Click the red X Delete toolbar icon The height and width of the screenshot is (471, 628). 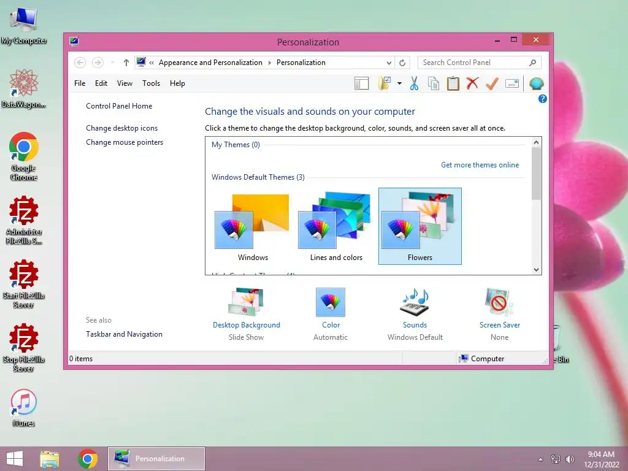pos(473,83)
